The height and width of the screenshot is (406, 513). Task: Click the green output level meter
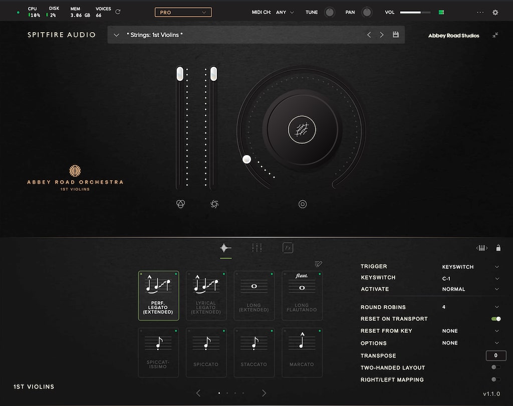point(441,13)
